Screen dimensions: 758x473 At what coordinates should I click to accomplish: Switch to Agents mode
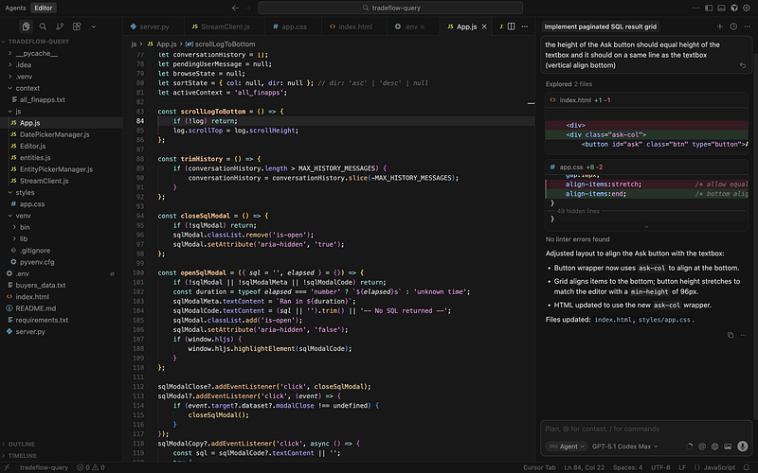[x=15, y=8]
